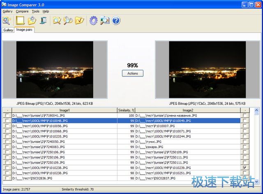263x194 pixels.
Task: Click the folder with magnifier icon
Action: (57, 20)
